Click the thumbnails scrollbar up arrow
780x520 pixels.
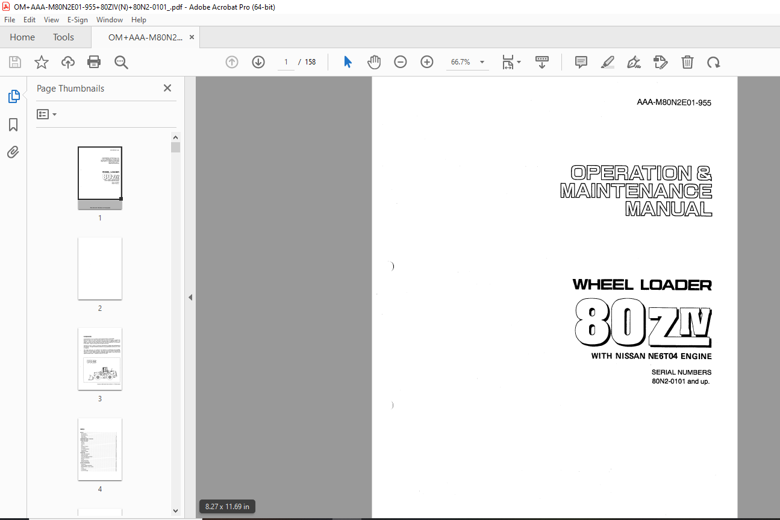(175, 137)
